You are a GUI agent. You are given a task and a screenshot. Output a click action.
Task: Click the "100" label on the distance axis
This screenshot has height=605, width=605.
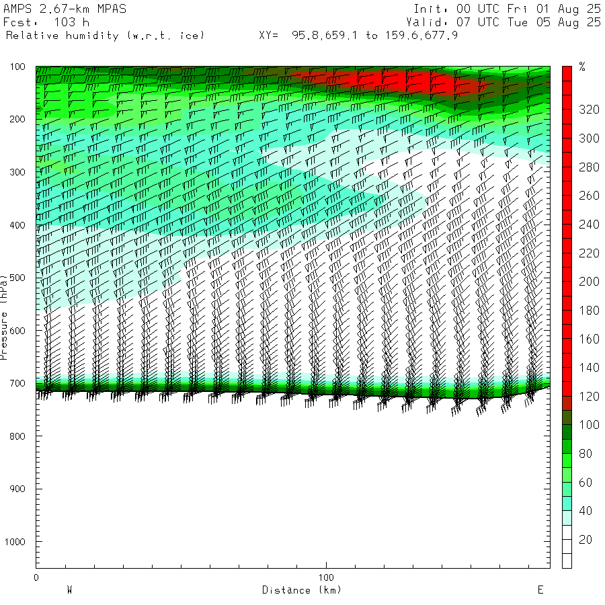coord(326,577)
